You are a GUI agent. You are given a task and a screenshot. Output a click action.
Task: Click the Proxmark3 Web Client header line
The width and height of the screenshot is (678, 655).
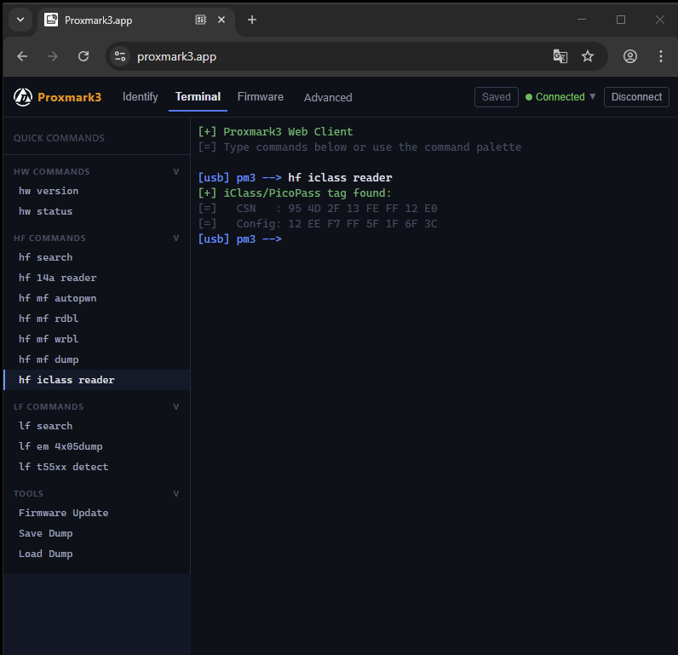coord(275,132)
